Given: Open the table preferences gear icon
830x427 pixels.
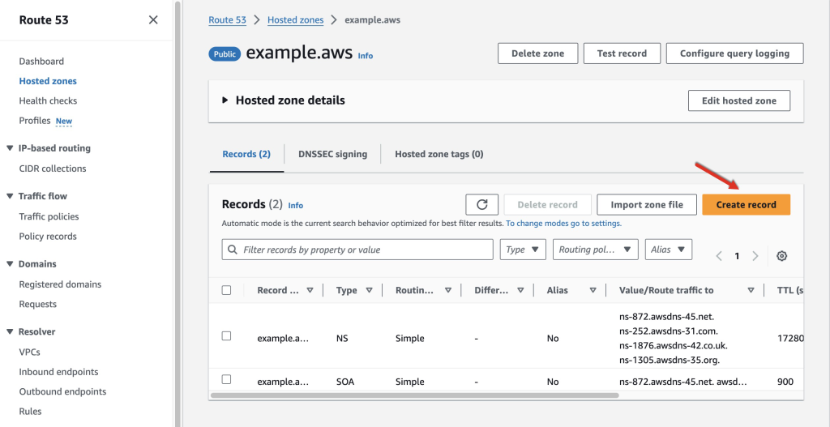Looking at the screenshot, I should pyautogui.click(x=781, y=256).
